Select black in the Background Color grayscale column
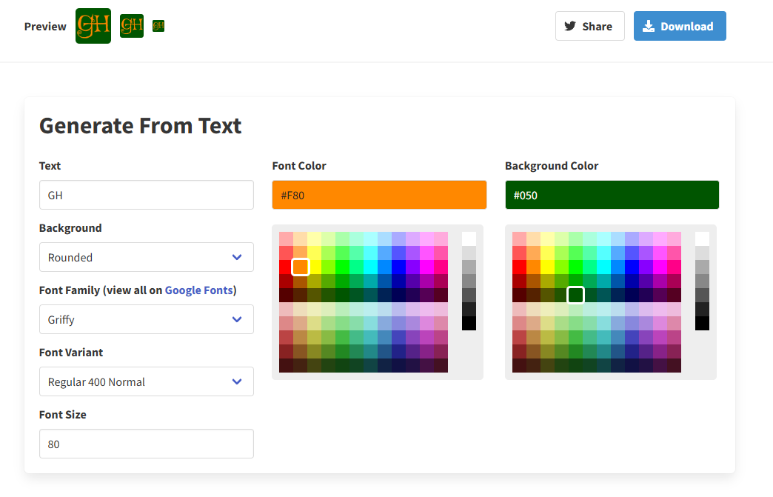 point(702,324)
